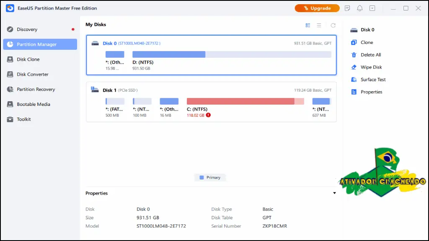This screenshot has width=429, height=241.
Task: Open the Discovery sidebar section
Action: point(40,29)
